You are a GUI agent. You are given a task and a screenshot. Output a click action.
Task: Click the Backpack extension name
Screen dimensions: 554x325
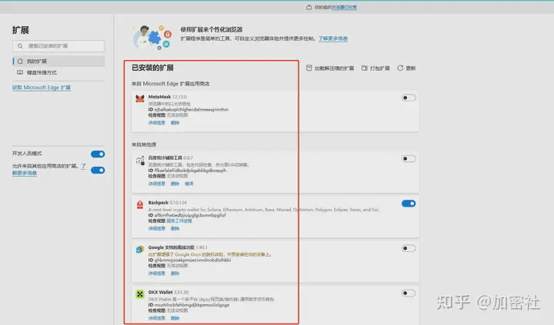pyautogui.click(x=158, y=203)
